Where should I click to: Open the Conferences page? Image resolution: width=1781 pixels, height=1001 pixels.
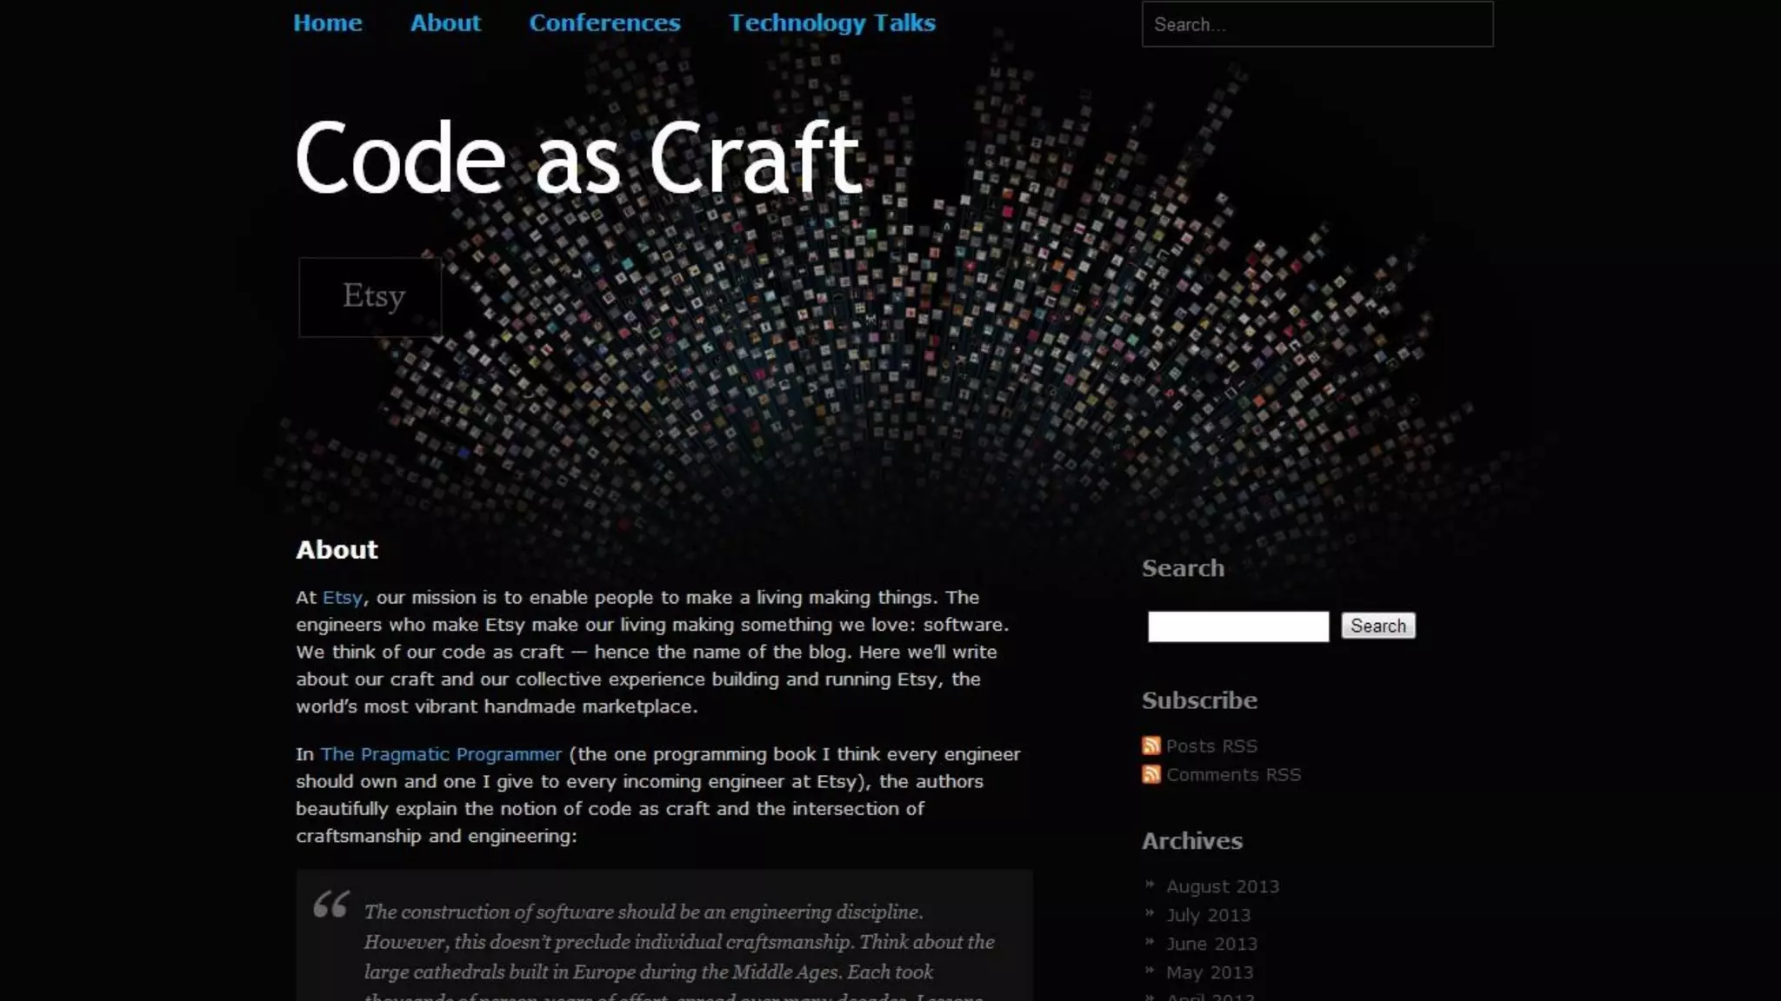click(604, 23)
